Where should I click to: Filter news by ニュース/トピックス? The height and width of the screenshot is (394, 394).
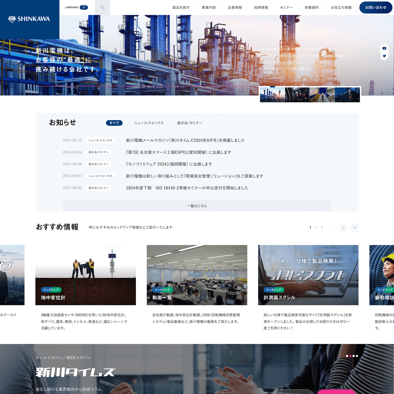(x=149, y=123)
